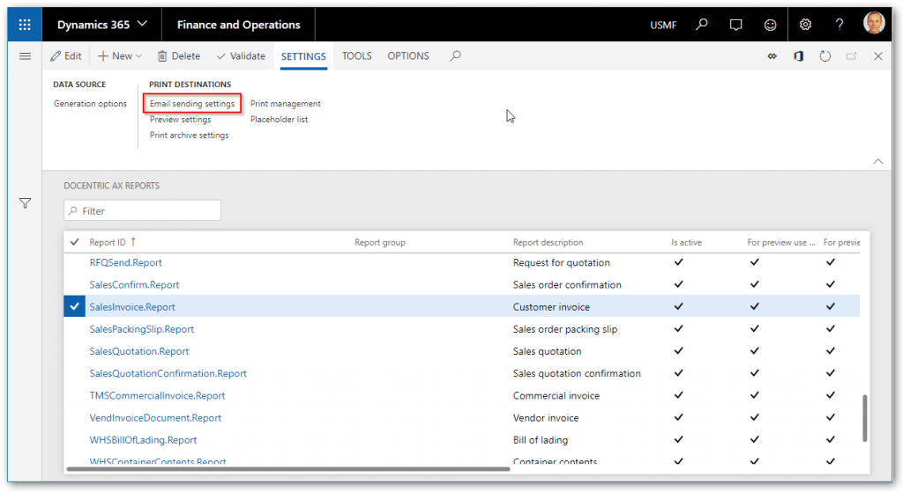Toggle Is active for TMSCommercialInvoice.Report

(x=678, y=395)
